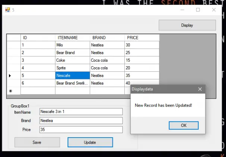Focus the Price text field
The height and width of the screenshot is (157, 226).
(x=81, y=129)
